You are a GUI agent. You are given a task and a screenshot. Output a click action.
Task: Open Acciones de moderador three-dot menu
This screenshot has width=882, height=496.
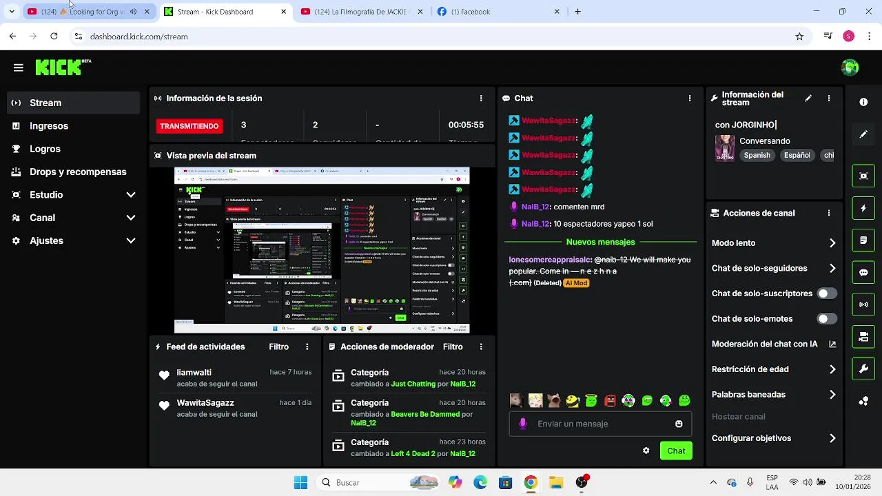pos(481,347)
